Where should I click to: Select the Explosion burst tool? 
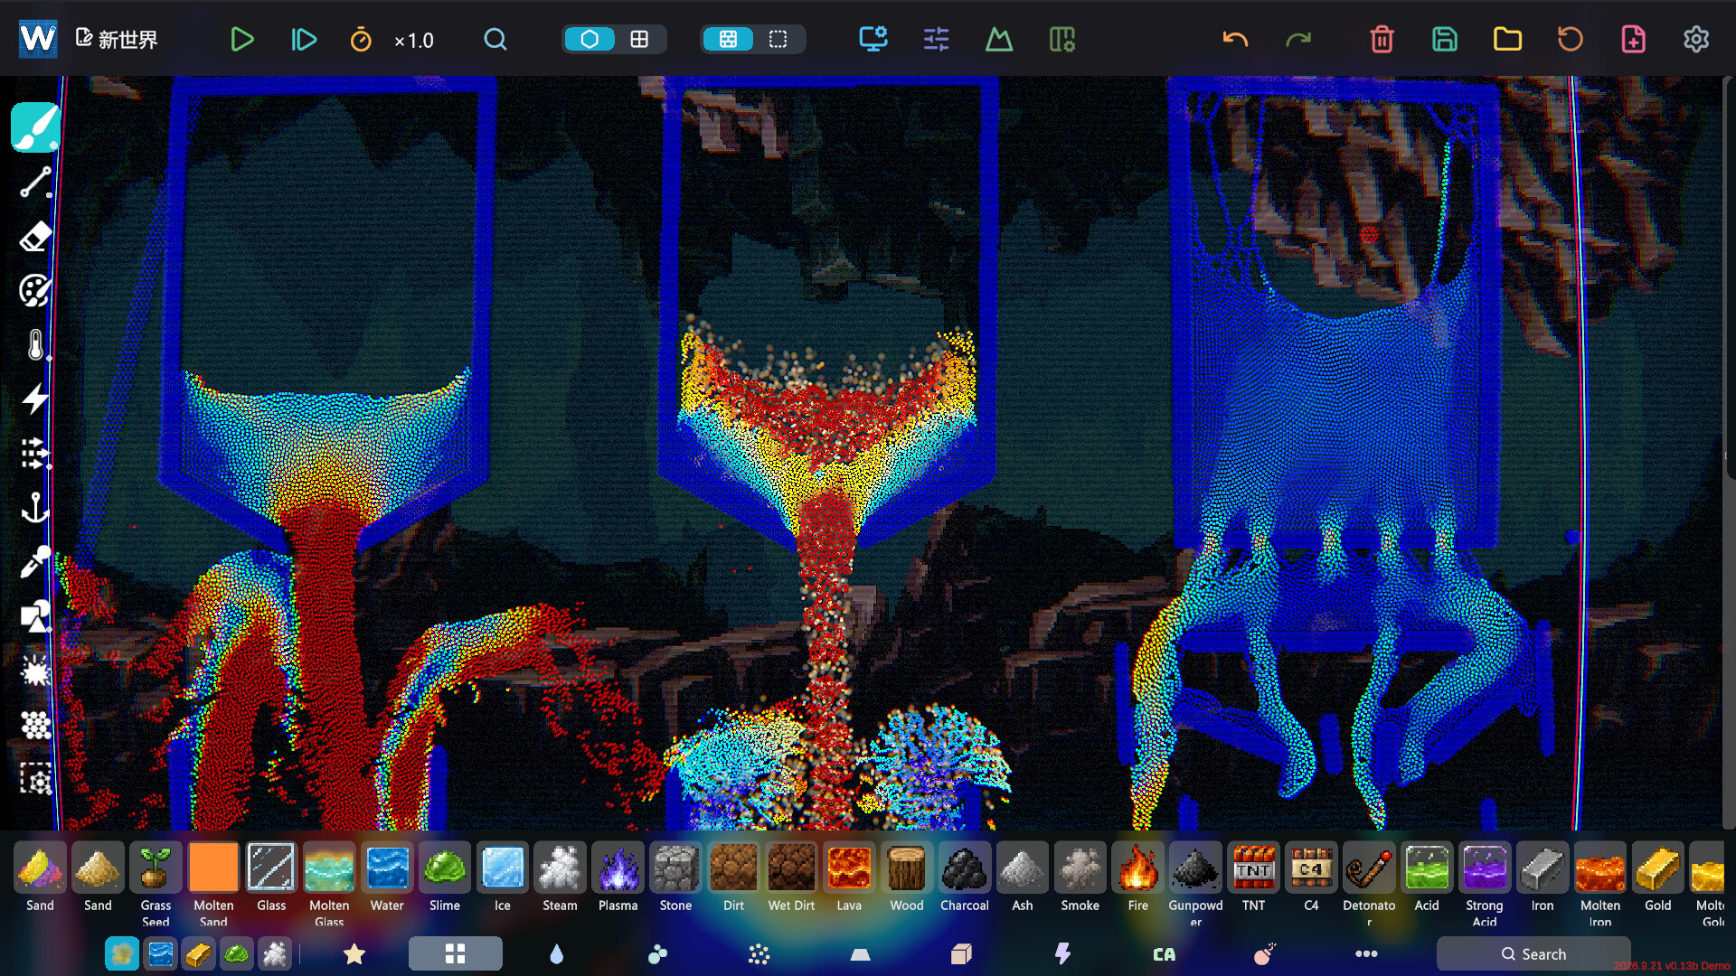coord(35,671)
